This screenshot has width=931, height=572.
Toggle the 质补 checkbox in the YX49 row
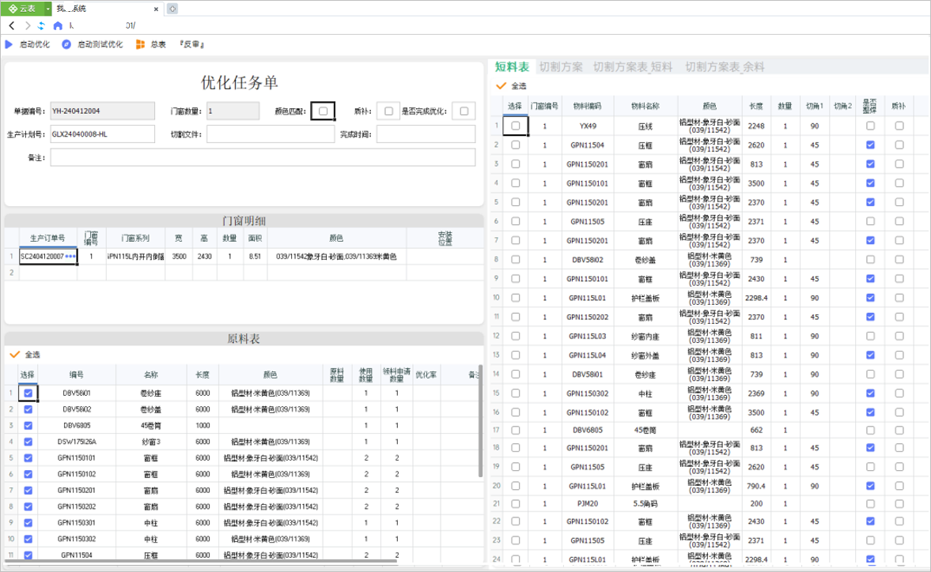point(899,126)
